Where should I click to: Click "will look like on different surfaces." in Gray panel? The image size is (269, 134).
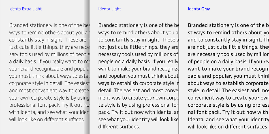click(x=228, y=127)
